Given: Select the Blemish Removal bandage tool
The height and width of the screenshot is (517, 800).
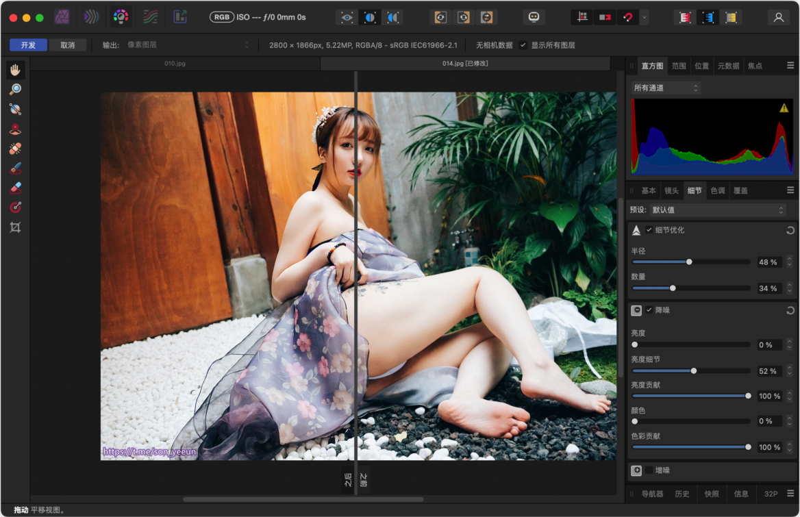Looking at the screenshot, I should click(x=15, y=149).
